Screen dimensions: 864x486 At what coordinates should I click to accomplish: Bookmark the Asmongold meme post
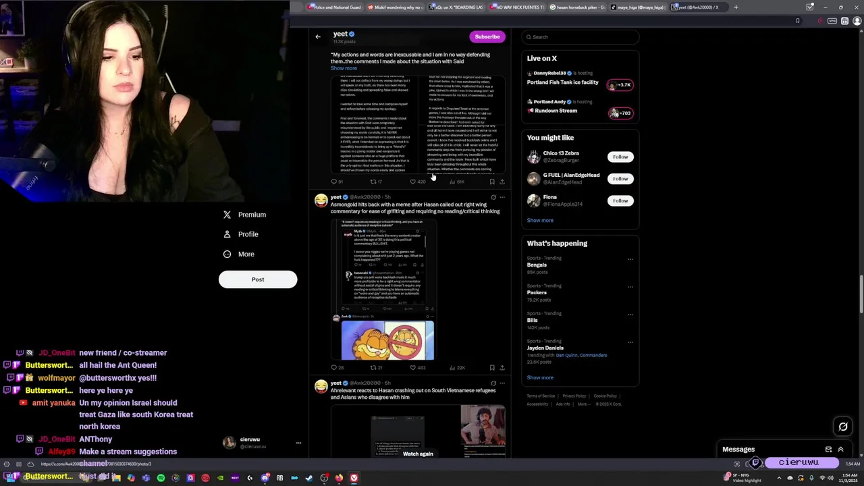point(492,368)
